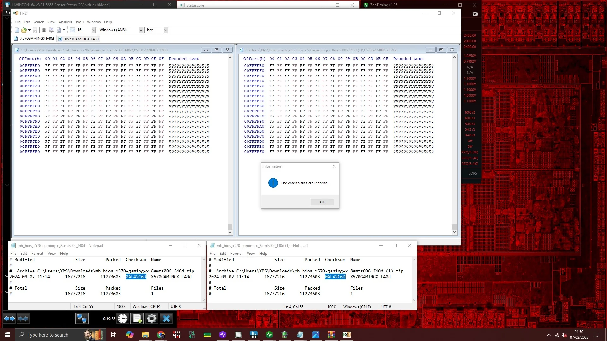The width and height of the screenshot is (607, 341).
Task: Open the dropdown arrow next to disk image
Action: pos(64,30)
